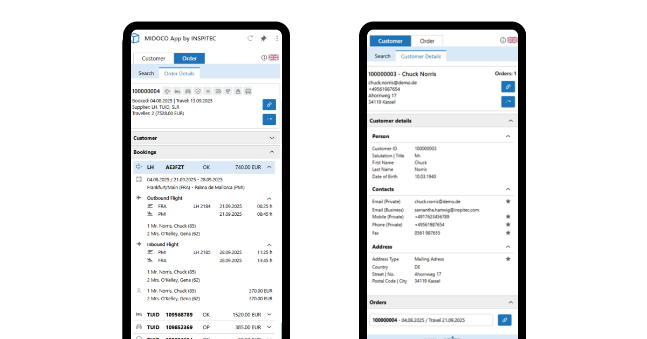Click the info icon in the customer screen

pyautogui.click(x=503, y=40)
